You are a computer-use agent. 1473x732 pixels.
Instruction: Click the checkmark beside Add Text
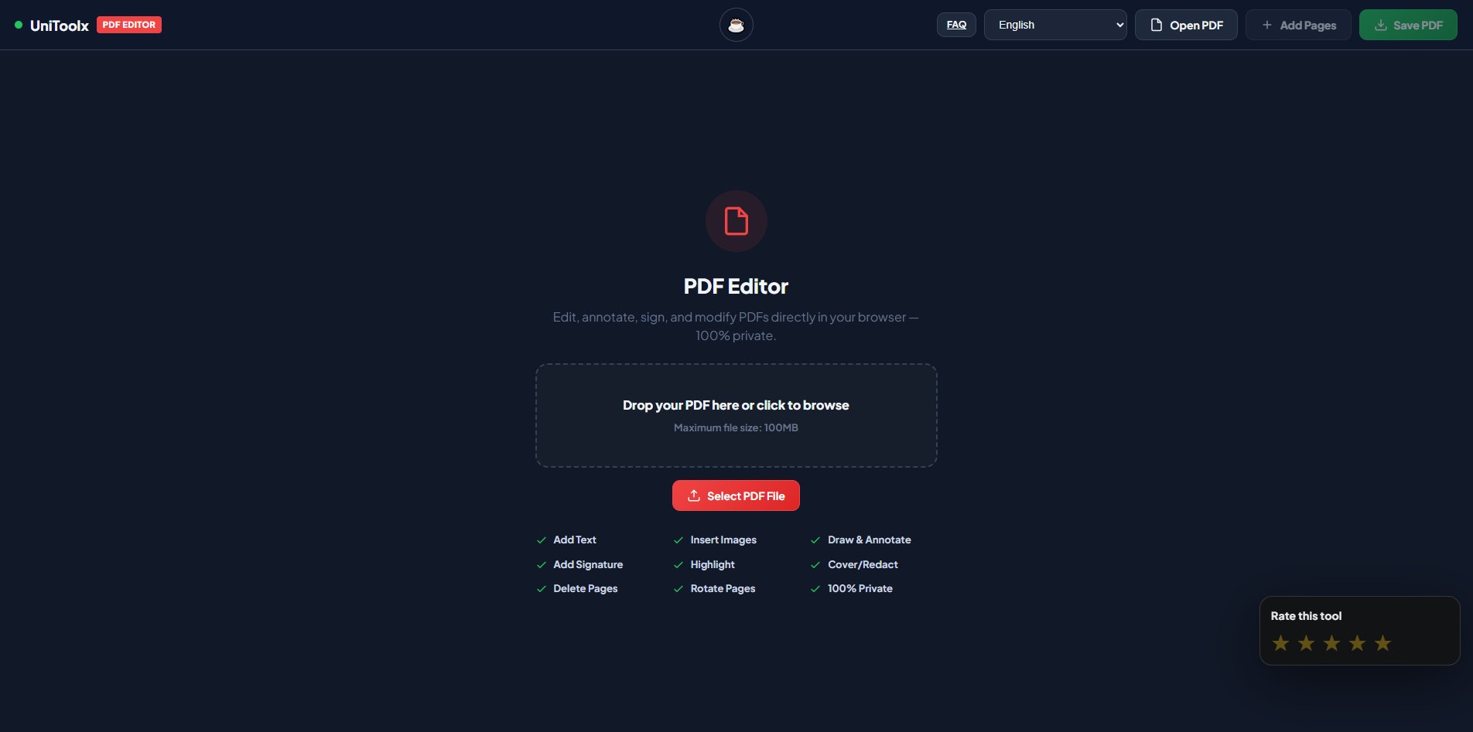[541, 540]
